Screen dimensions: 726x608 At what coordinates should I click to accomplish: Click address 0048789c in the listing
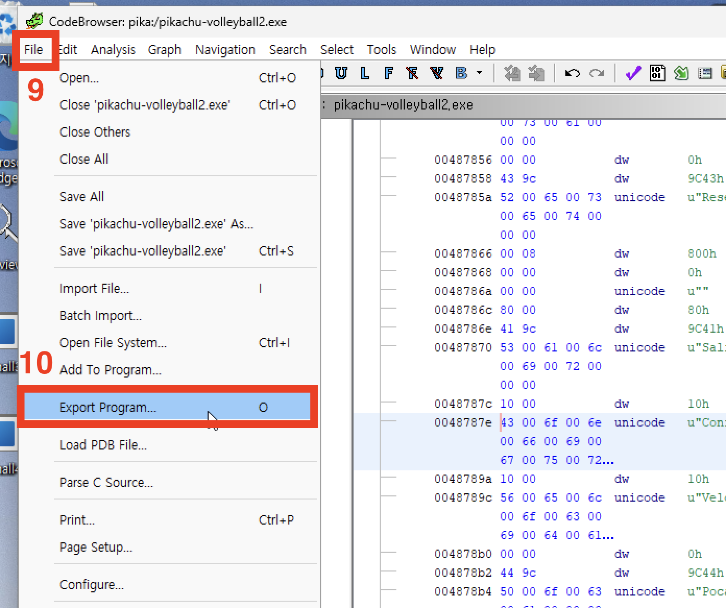[463, 497]
